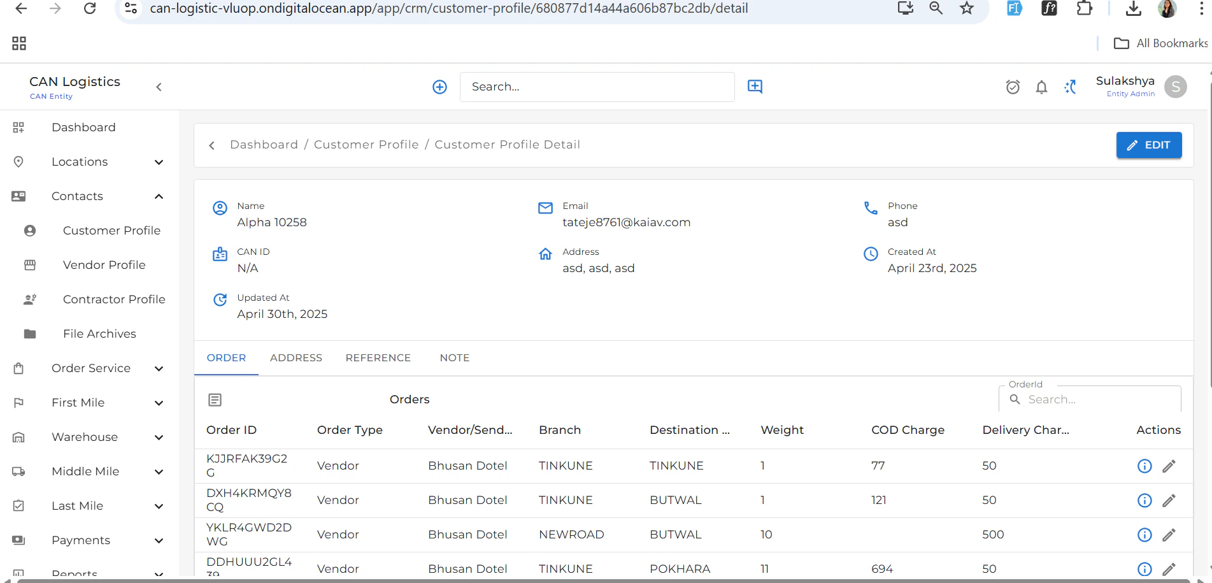Expand the Warehouse menu

[89, 437]
